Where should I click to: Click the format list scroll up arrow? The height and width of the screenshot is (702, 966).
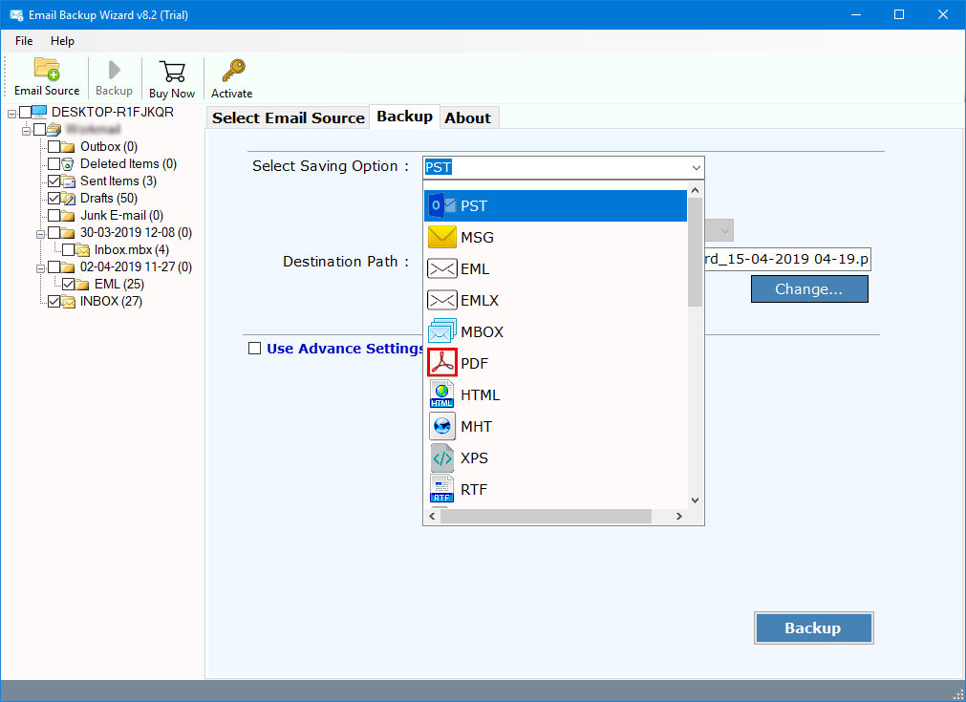click(695, 190)
